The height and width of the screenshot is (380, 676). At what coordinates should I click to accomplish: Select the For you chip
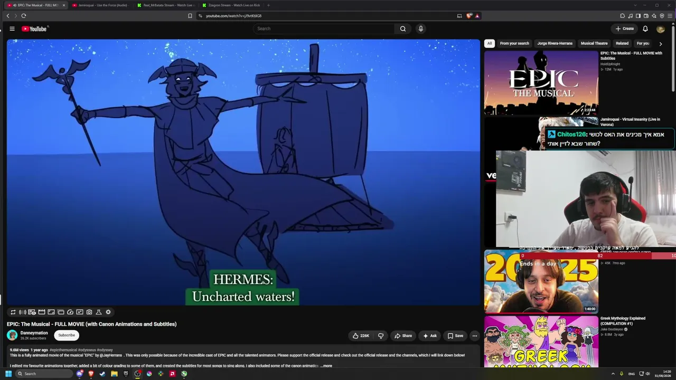tap(643, 43)
